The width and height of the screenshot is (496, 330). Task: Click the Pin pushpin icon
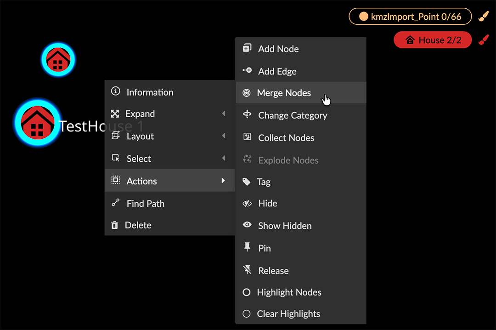click(x=247, y=248)
